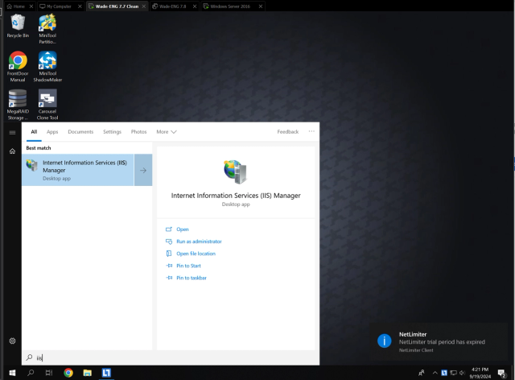Switch to the Apps search tab
The image size is (515, 380).
52,132
